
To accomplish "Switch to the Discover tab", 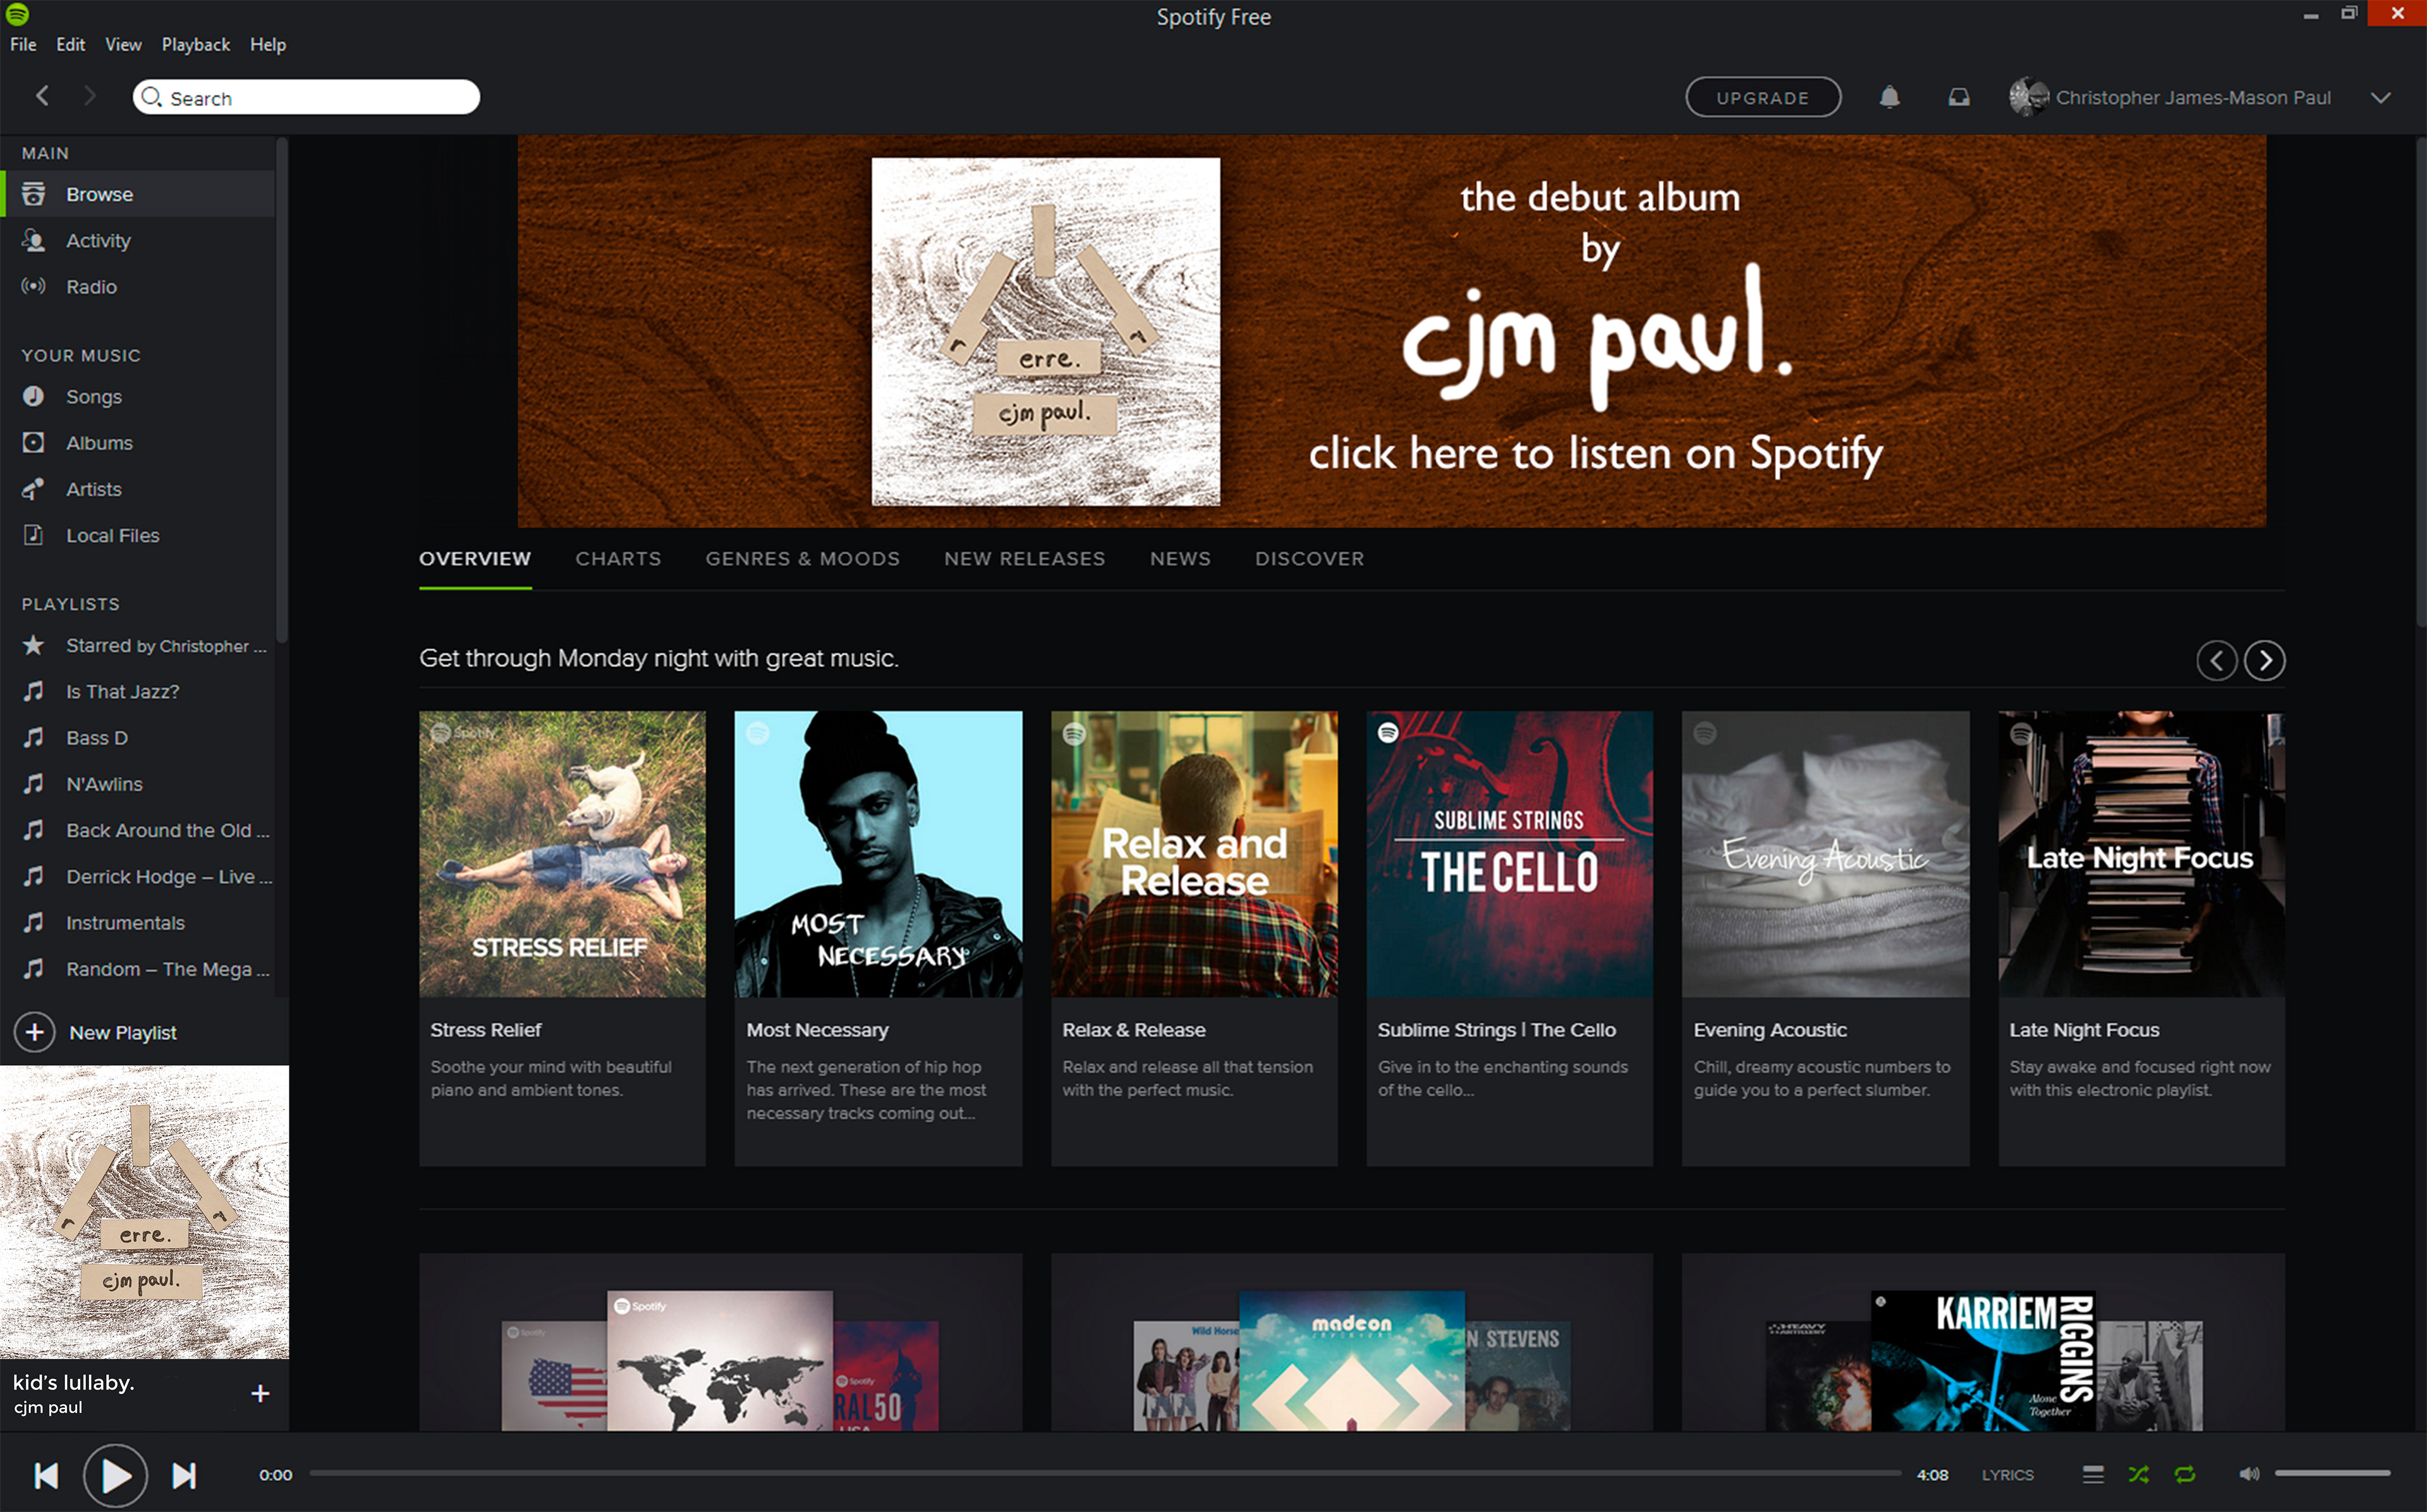I will point(1310,559).
